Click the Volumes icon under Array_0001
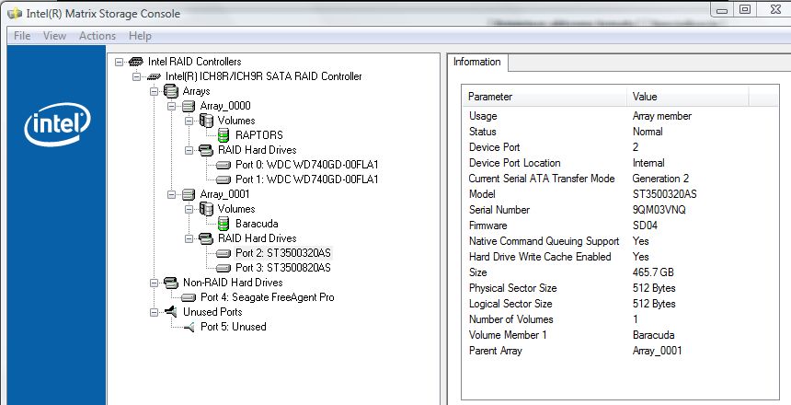Image resolution: width=791 pixels, height=405 pixels. coord(206,209)
